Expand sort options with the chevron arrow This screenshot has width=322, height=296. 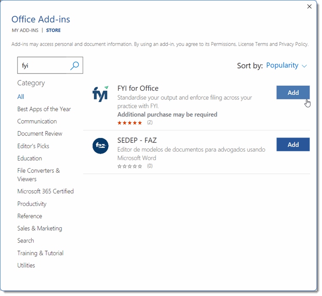pyautogui.click(x=304, y=66)
